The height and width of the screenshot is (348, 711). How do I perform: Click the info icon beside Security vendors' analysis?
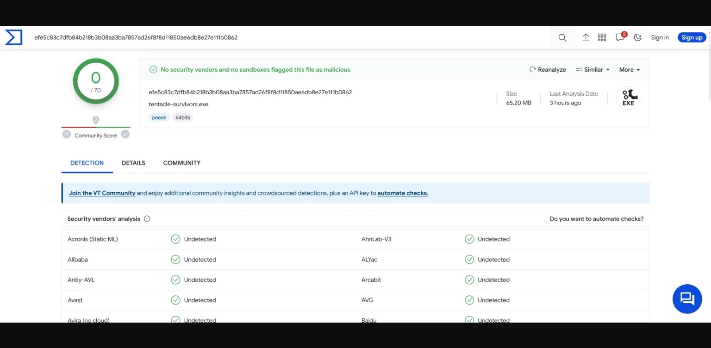(147, 219)
